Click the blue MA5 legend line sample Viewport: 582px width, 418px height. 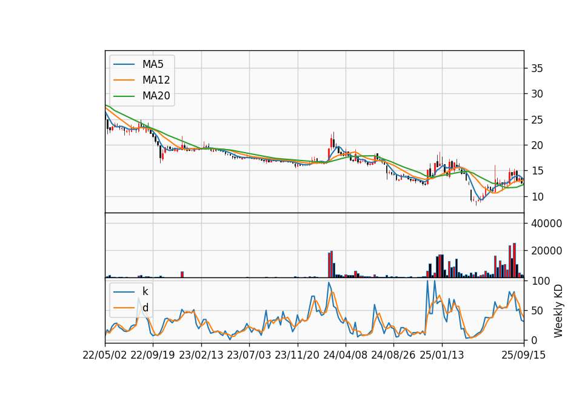[124, 64]
